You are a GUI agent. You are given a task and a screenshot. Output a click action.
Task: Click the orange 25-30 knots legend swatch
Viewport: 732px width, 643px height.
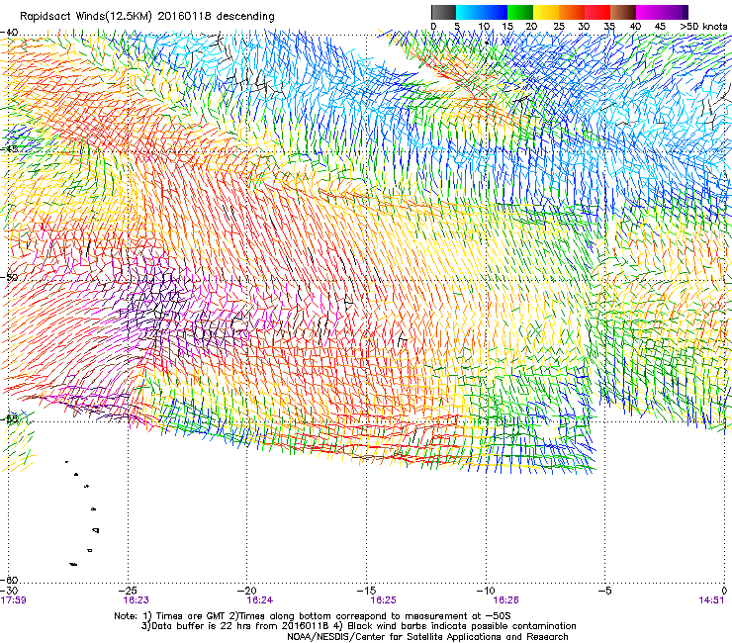pyautogui.click(x=572, y=12)
